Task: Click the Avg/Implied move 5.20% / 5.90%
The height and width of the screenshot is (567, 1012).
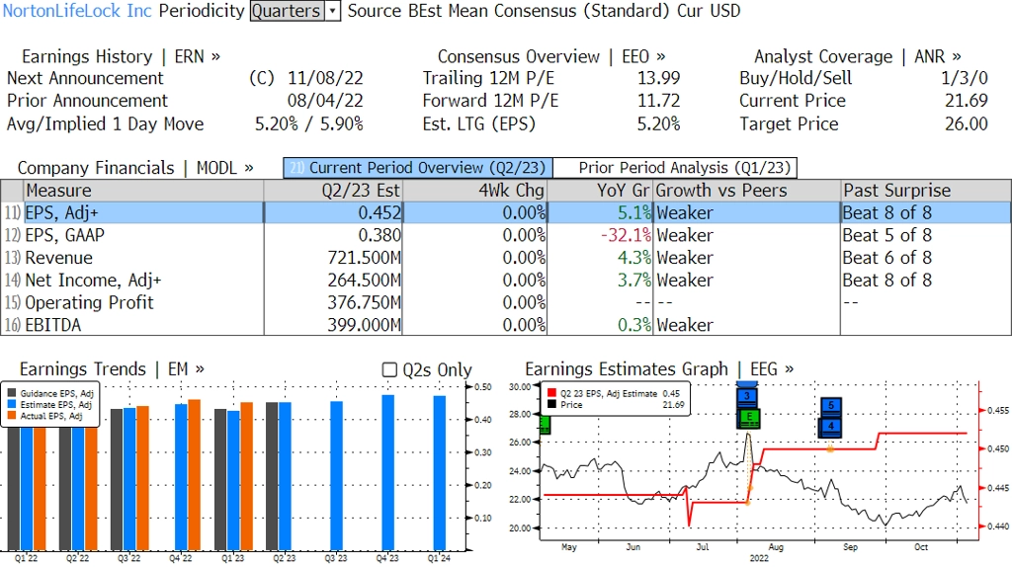Action: coord(309,123)
